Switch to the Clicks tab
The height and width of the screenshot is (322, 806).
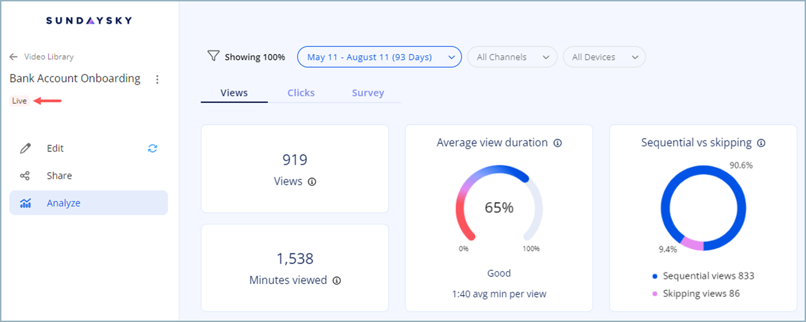(301, 93)
